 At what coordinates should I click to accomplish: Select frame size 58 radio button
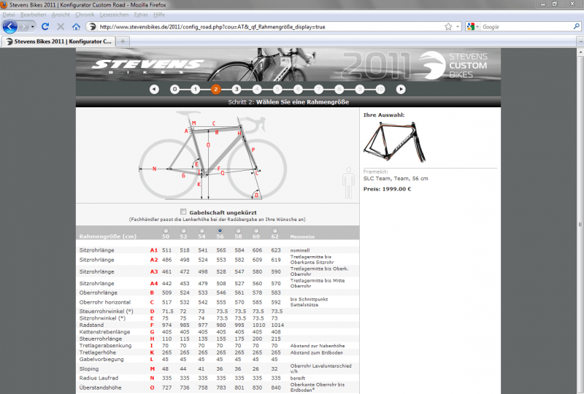[239, 231]
